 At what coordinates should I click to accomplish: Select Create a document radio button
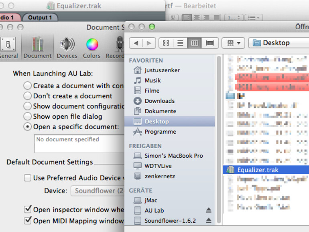click(27, 86)
